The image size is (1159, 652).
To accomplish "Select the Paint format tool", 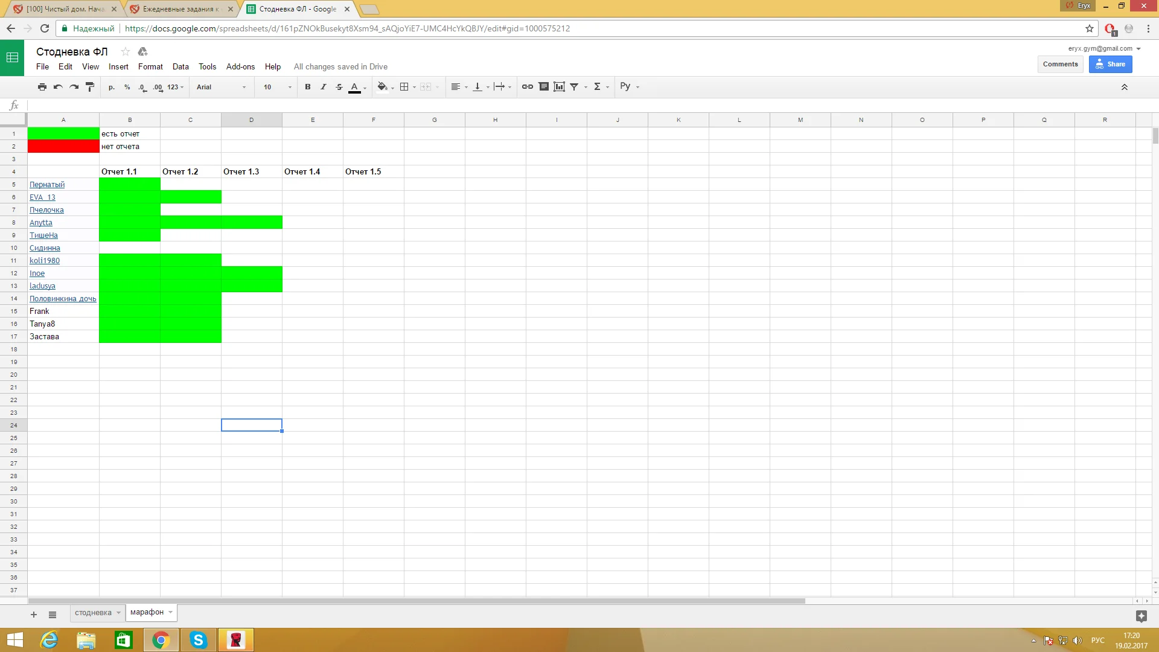I will click(x=90, y=87).
